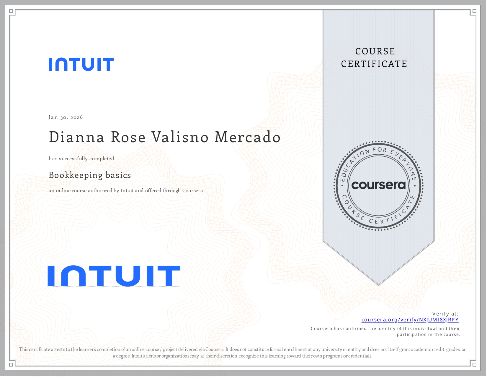Click the 'an online course authorized by Intuit' line
487x377 pixels.
126,191
